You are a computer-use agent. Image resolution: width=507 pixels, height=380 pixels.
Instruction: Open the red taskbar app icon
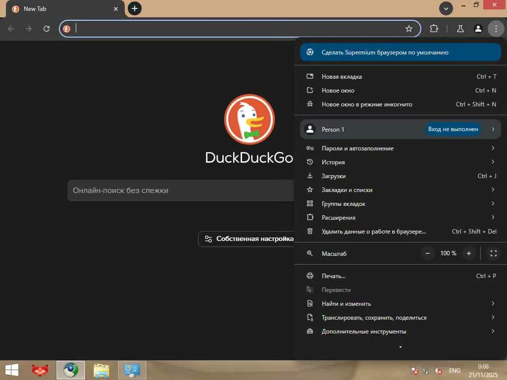[40, 370]
